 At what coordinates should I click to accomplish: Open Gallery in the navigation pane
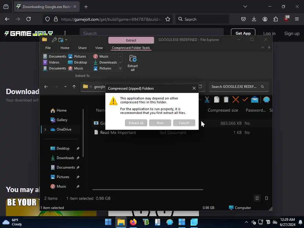coord(62,120)
